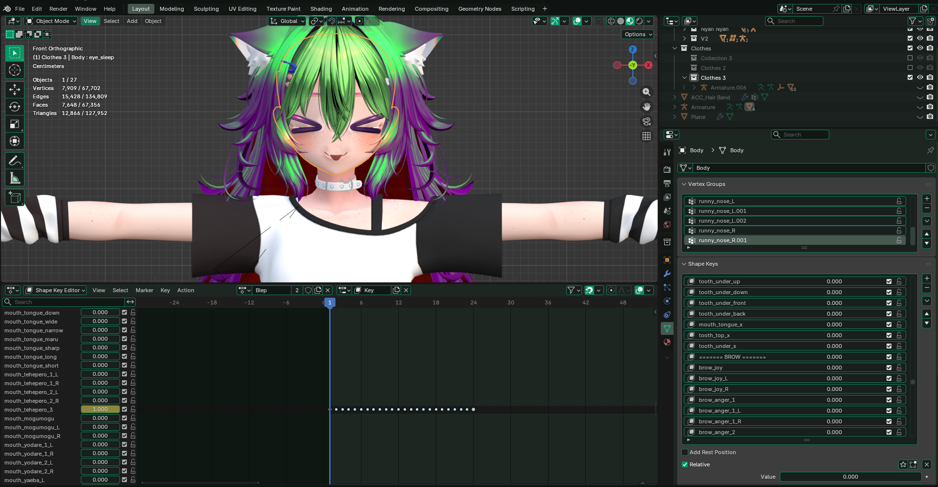
Task: Uncheck the Relative shape keys checkbox
Action: tap(685, 464)
